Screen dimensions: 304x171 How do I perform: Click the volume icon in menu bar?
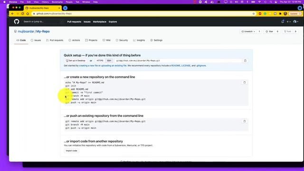pyautogui.click(x=237, y=2)
